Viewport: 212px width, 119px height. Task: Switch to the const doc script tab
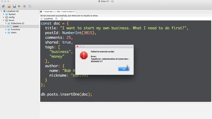tap(59, 12)
